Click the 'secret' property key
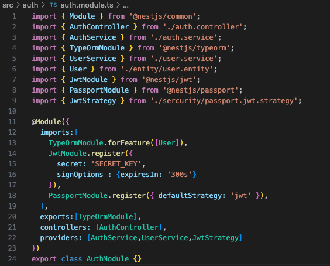Image resolution: width=330 pixels, height=266 pixels. coord(70,164)
